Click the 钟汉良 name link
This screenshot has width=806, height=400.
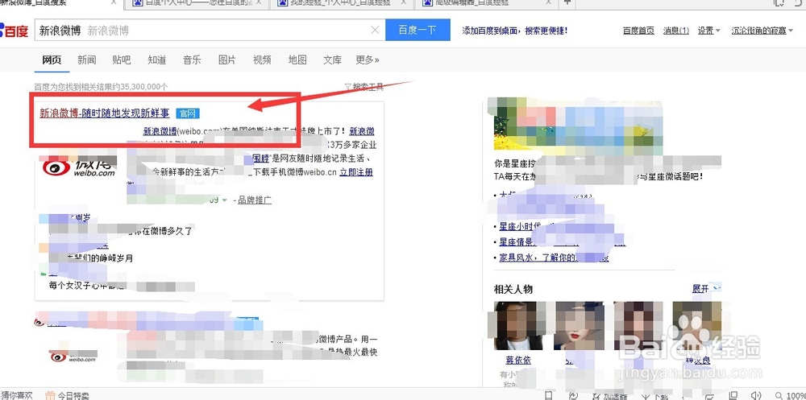pyautogui.click(x=696, y=361)
